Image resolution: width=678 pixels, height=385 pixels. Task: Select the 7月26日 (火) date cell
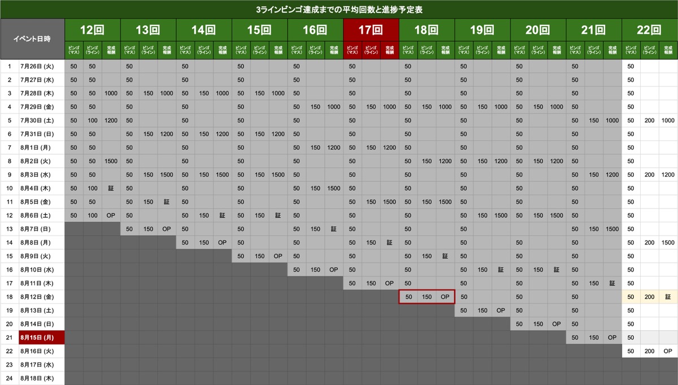pyautogui.click(x=42, y=67)
